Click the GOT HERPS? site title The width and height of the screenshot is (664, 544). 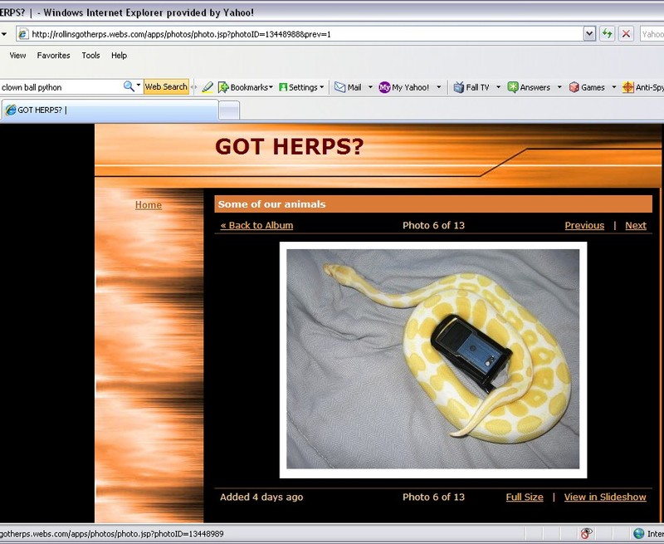click(289, 147)
